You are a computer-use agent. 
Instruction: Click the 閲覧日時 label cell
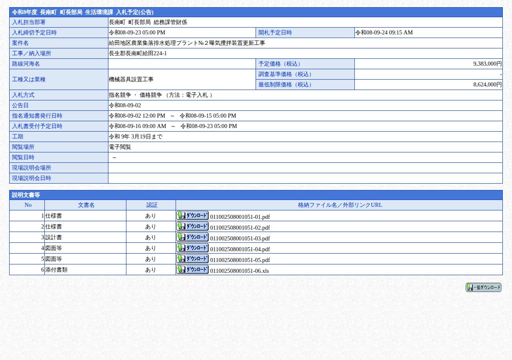59,157
